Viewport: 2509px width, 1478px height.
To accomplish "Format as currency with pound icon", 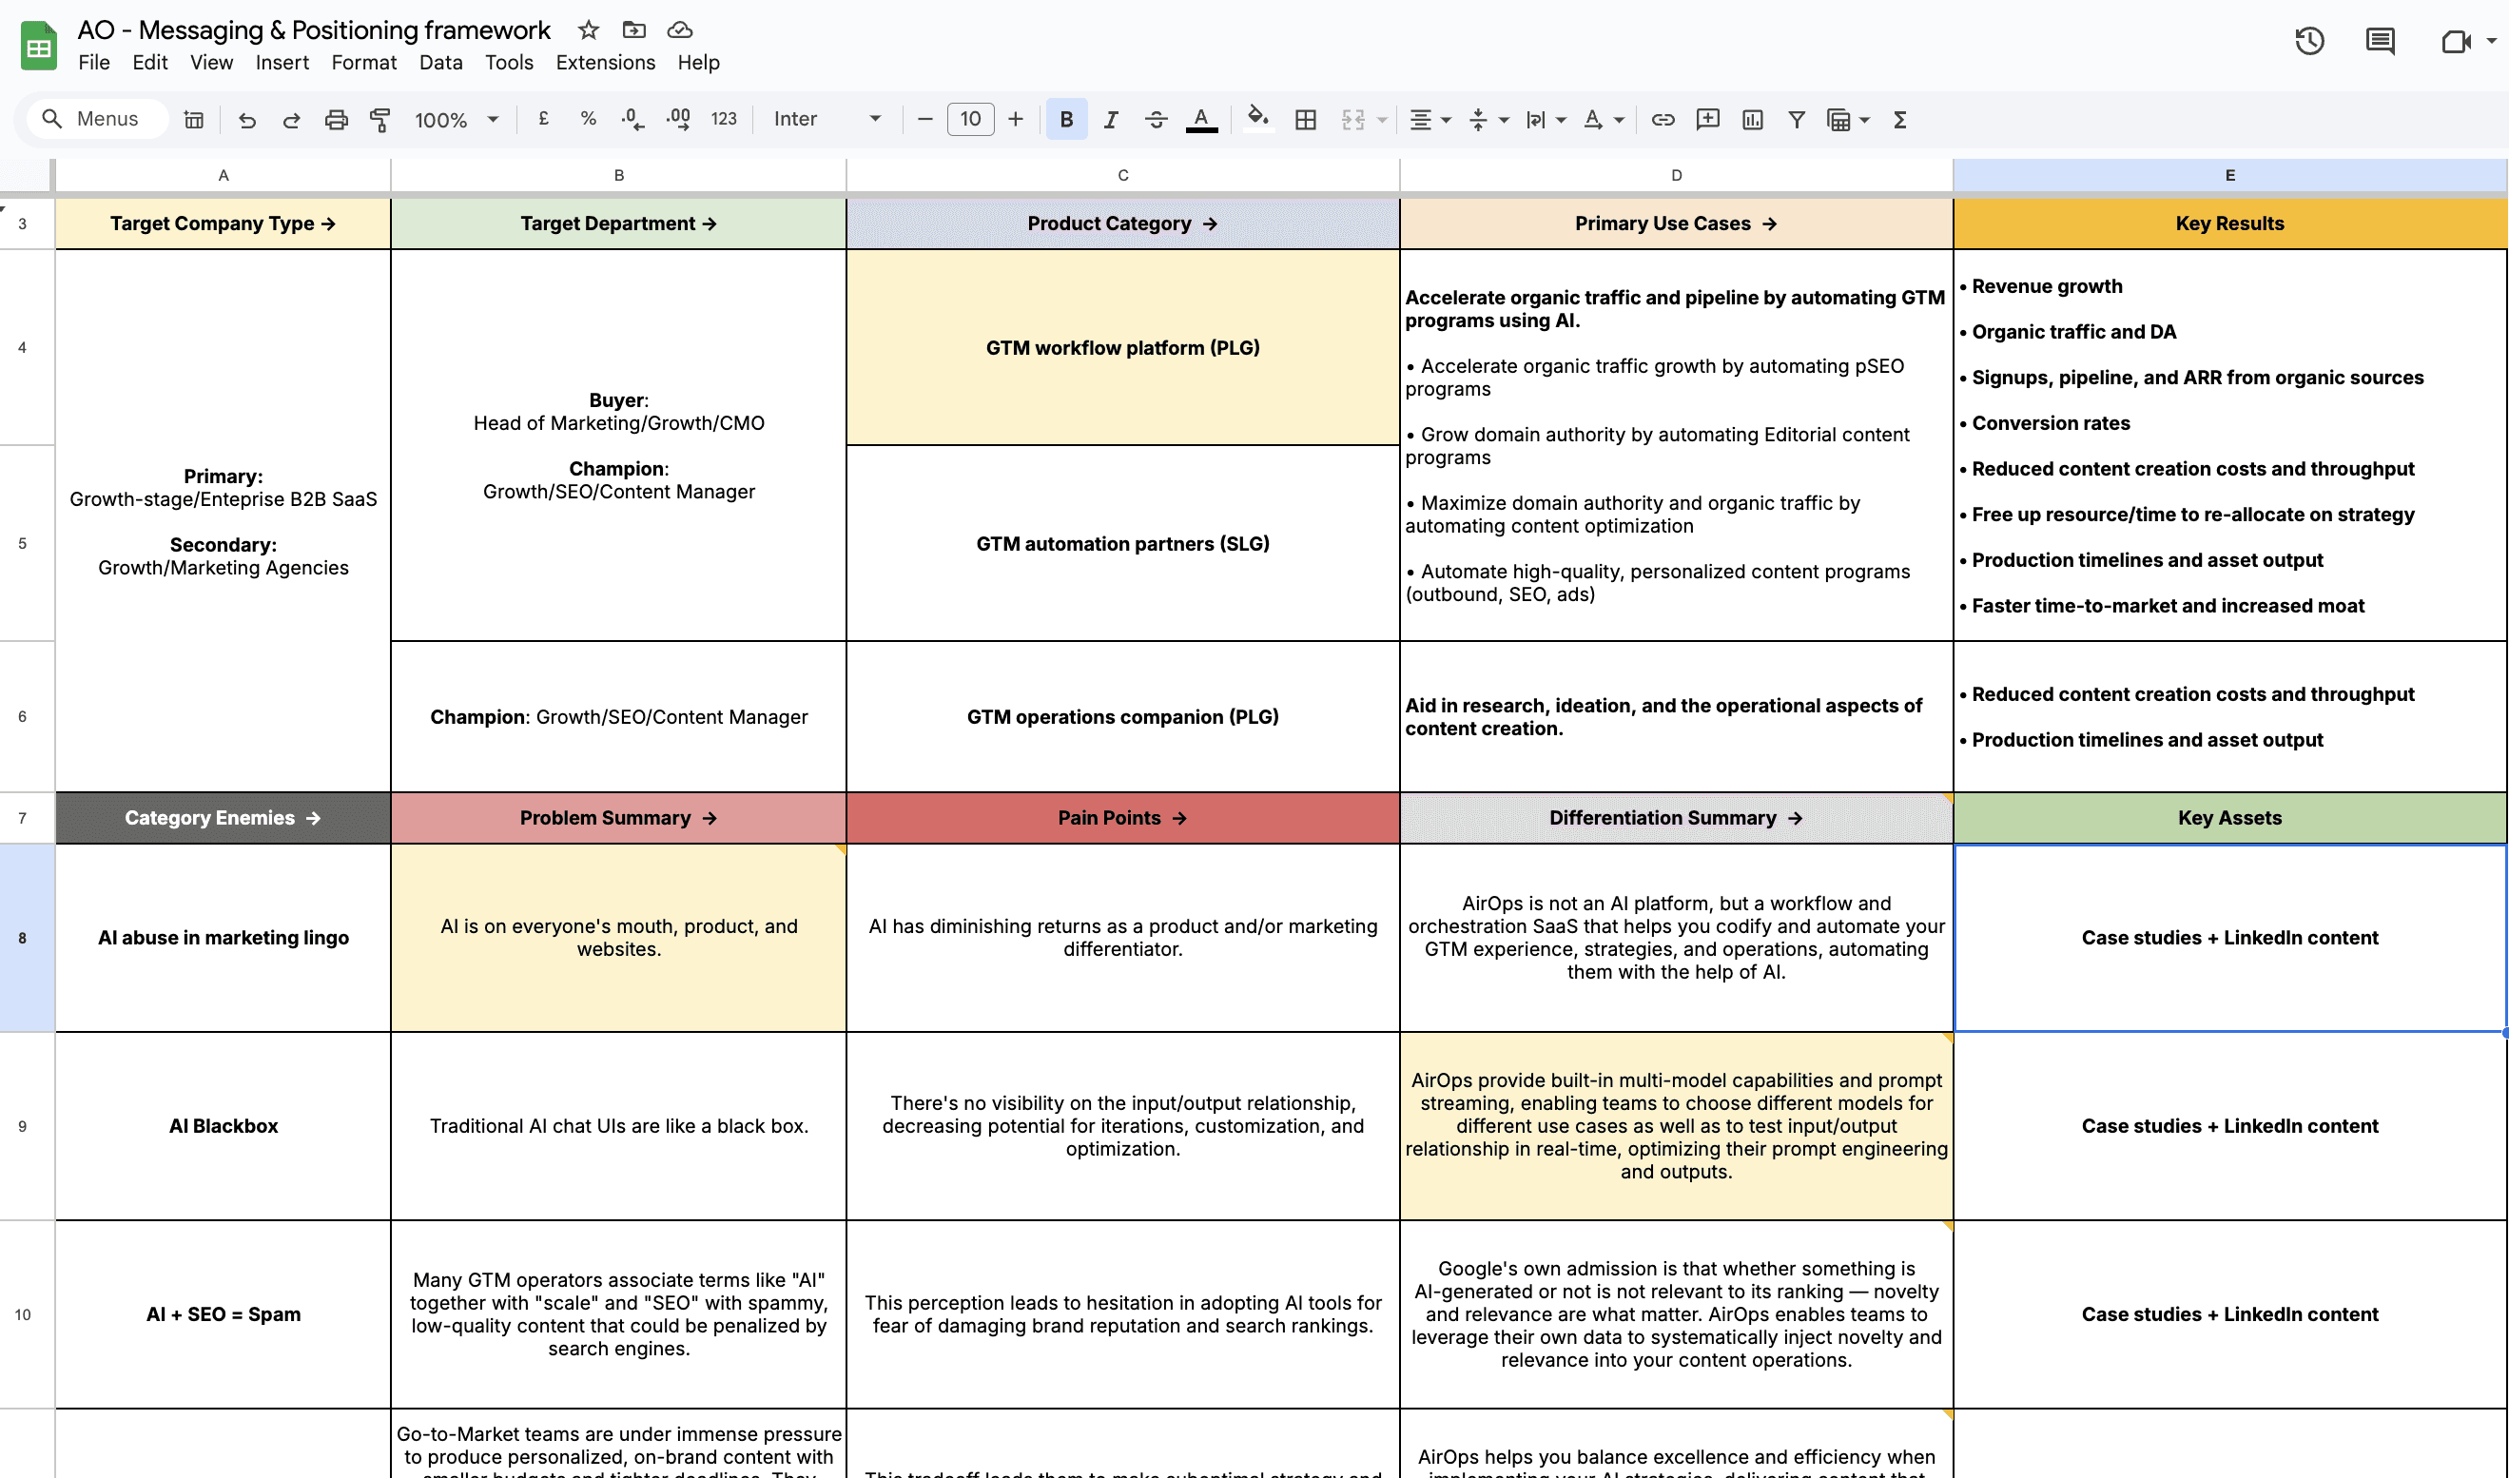I will click(x=544, y=120).
